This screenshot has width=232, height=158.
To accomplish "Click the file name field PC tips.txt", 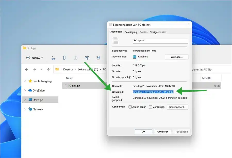I will point(161,41).
